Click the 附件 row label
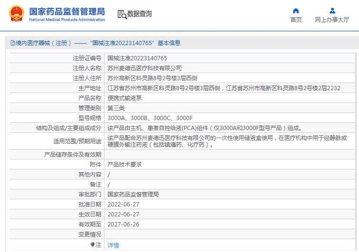 point(95,165)
